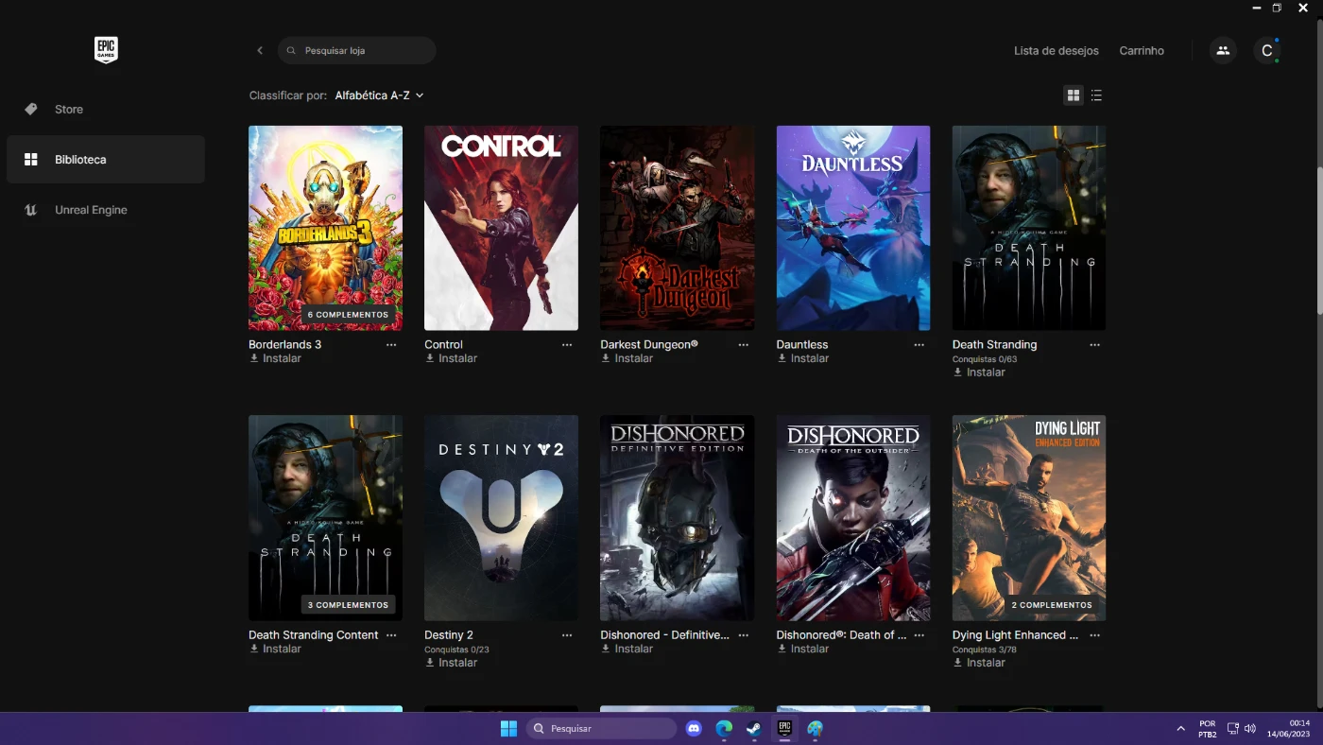1323x745 pixels.
Task: Open the Destiny 2 cover art
Action: pos(501,518)
